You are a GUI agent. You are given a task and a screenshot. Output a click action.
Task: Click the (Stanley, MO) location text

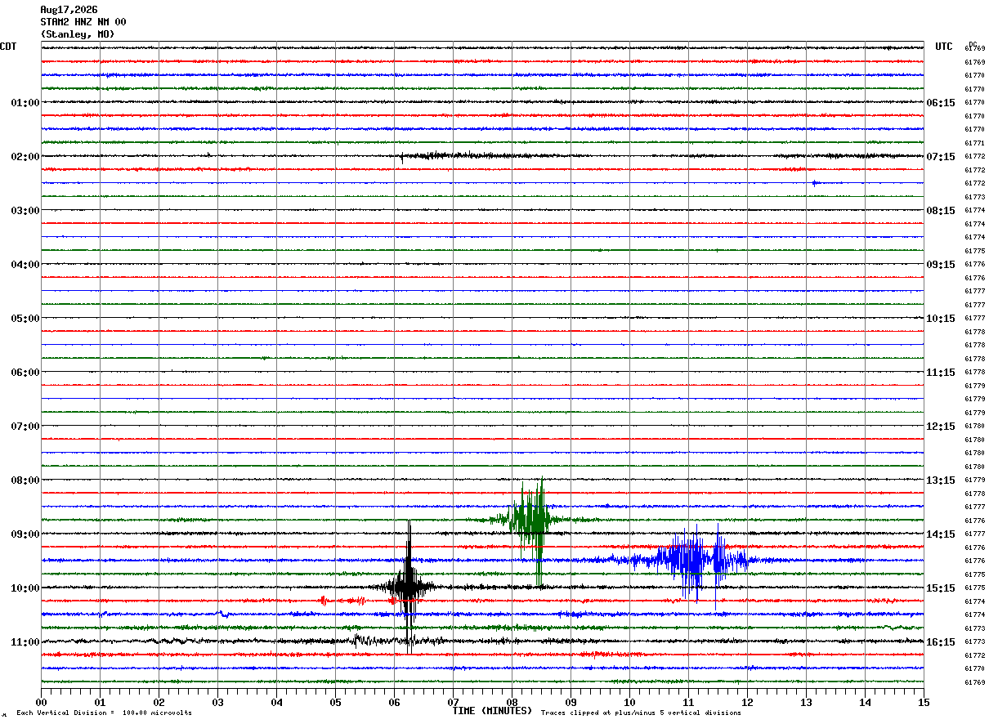click(78, 34)
